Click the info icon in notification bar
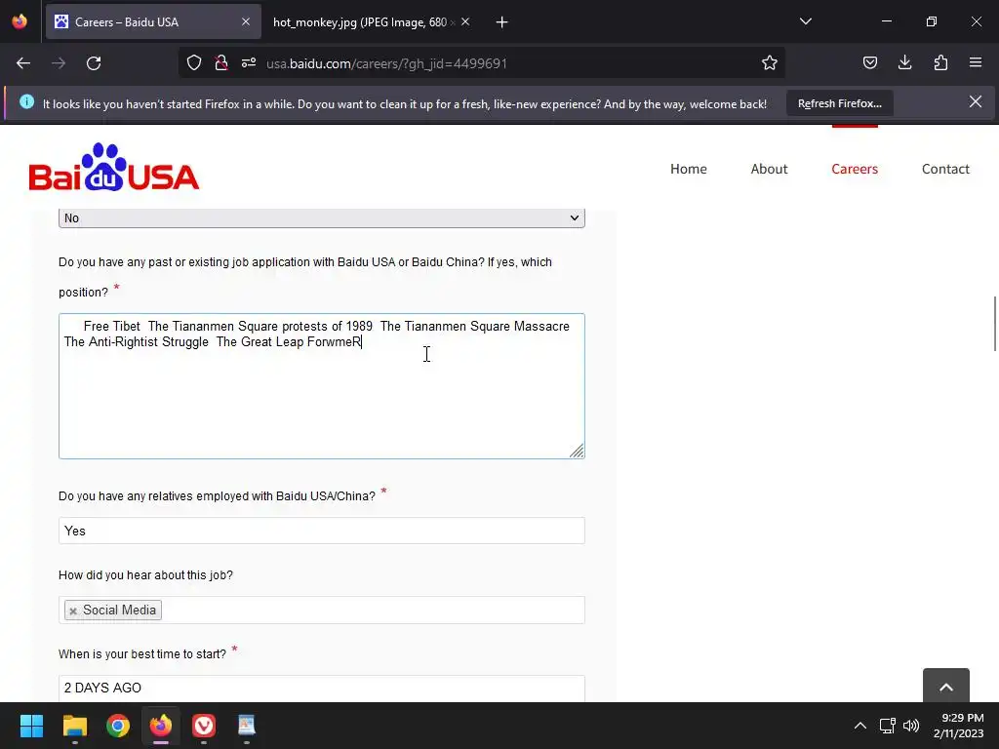The height and width of the screenshot is (749, 999). click(26, 101)
